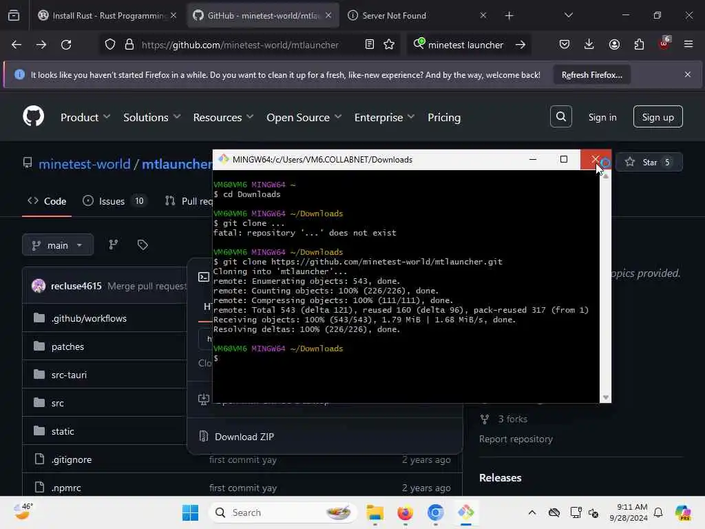Viewport: 705px width, 529px height.
Task: Open Firefox View icon in tab bar
Action: (x=14, y=16)
